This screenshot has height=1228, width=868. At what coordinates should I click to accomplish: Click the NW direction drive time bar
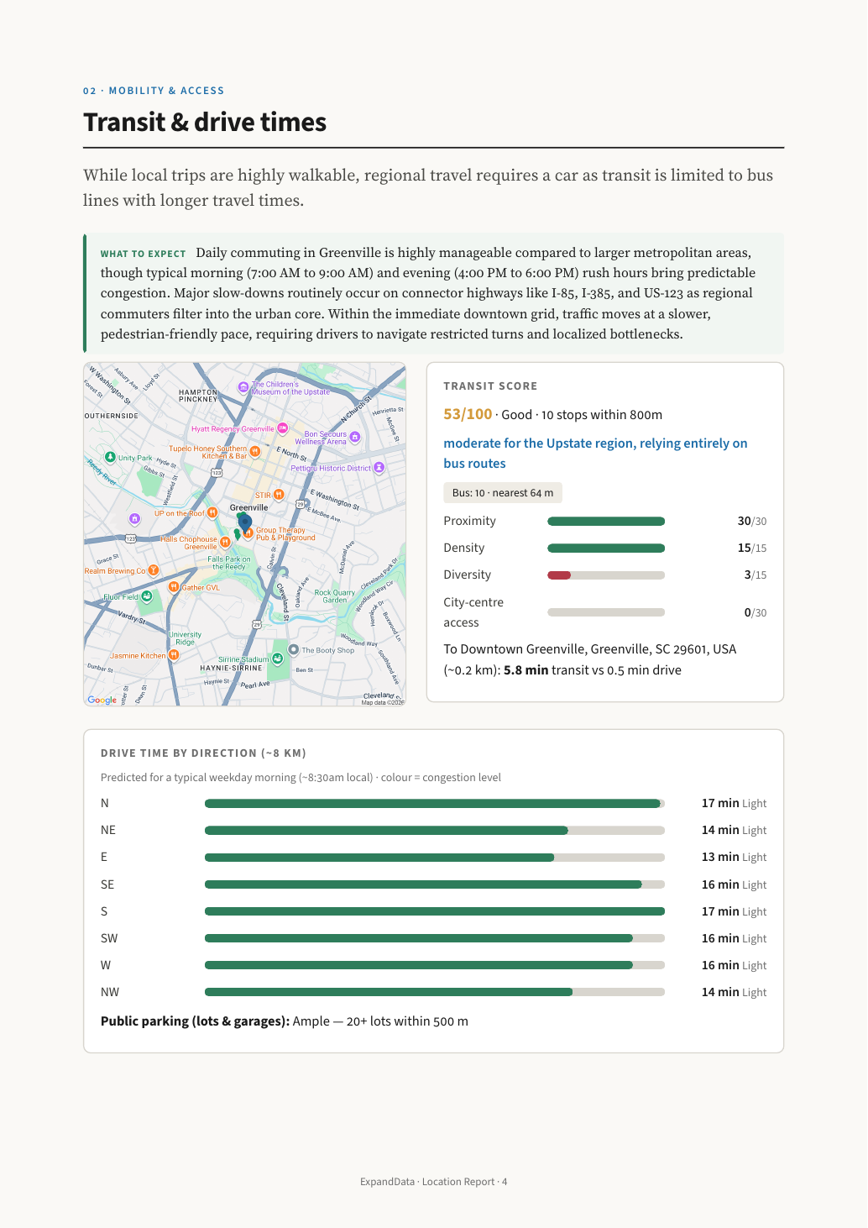coord(435,992)
